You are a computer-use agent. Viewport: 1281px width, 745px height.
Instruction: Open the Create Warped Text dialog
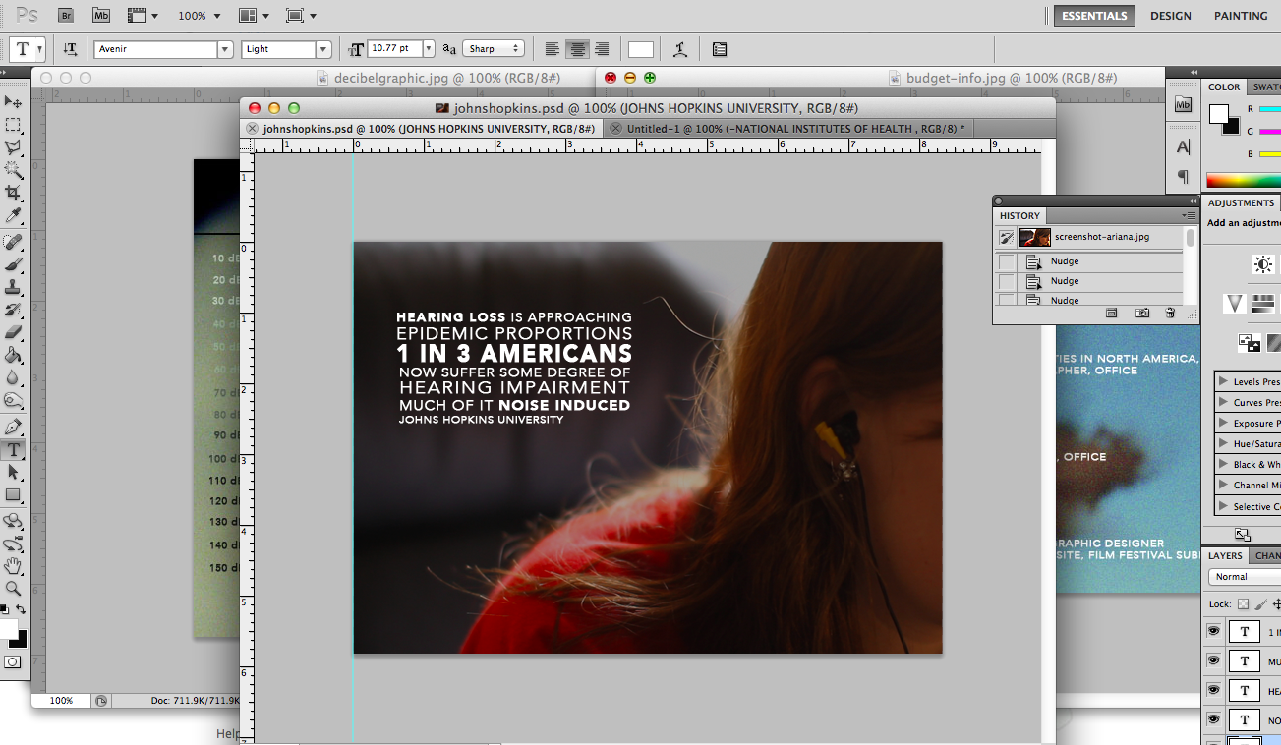[x=680, y=49]
